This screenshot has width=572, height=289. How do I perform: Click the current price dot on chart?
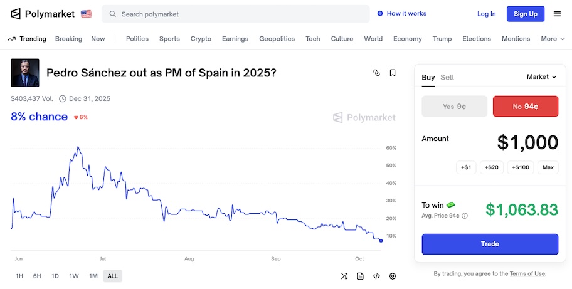[381, 241]
